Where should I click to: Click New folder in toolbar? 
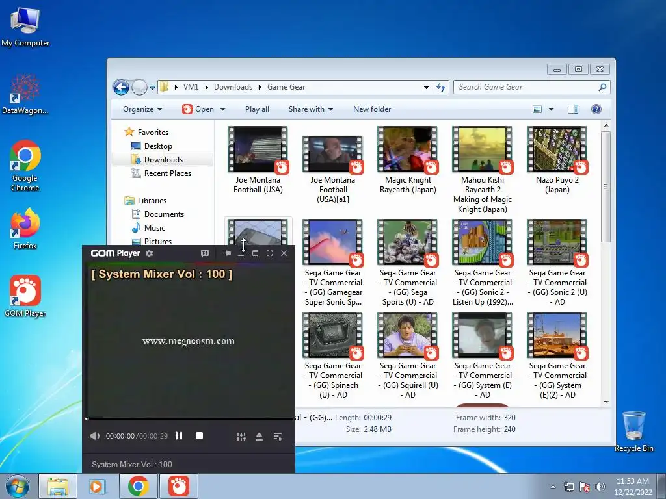tap(372, 109)
